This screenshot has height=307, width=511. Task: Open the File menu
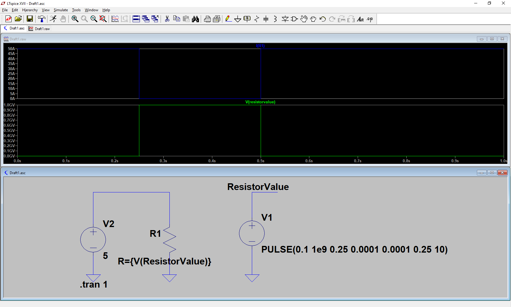(x=5, y=10)
